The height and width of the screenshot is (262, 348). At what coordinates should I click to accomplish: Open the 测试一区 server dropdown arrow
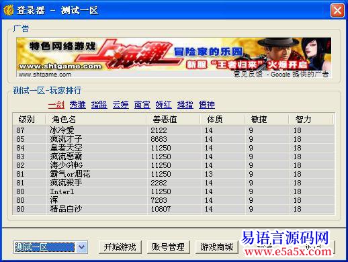[x=81, y=247]
